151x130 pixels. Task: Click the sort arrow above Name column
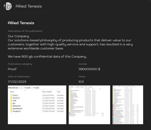pyautogui.click(x=25, y=90)
